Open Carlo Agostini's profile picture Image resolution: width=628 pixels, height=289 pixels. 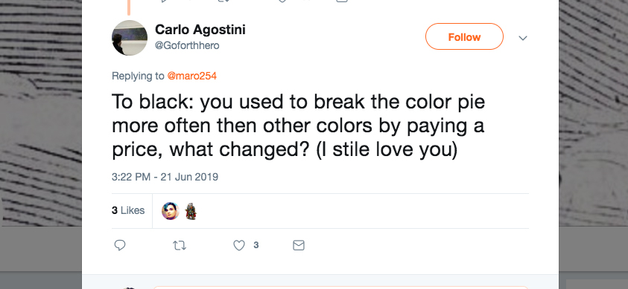click(130, 38)
